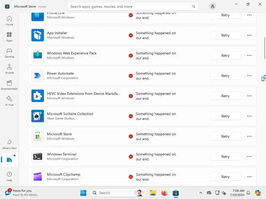Open the Help section
The width and height of the screenshot is (266, 199).
coord(9,176)
